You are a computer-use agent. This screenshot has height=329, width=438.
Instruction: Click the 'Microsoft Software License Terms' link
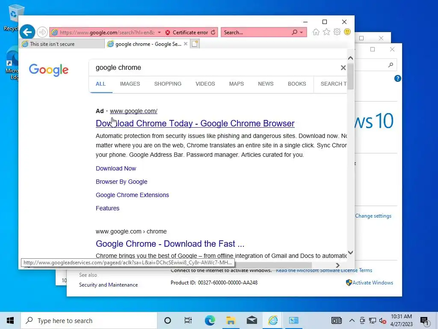324,270
